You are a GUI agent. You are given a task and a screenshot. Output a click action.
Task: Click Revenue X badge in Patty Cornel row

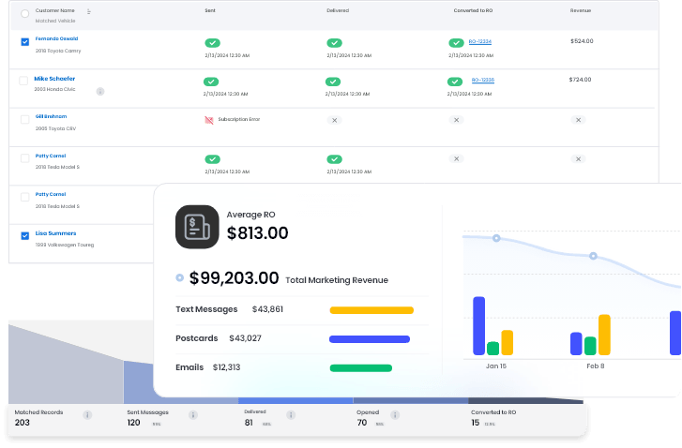[578, 159]
